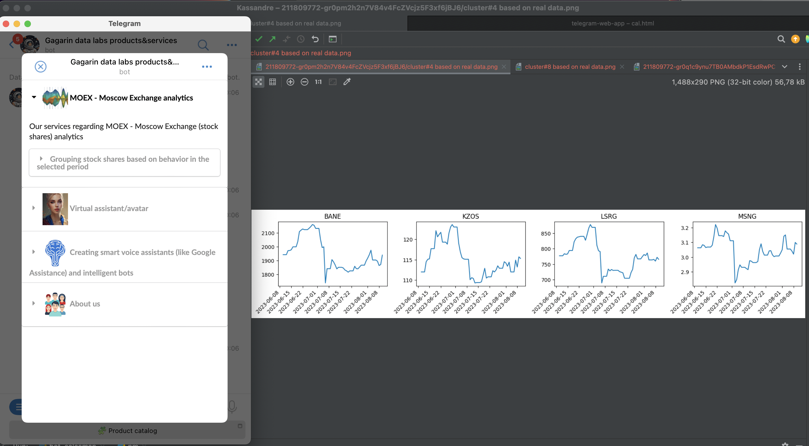Image resolution: width=809 pixels, height=446 pixels.
Task: Toggle the image grid display icon
Action: click(272, 82)
